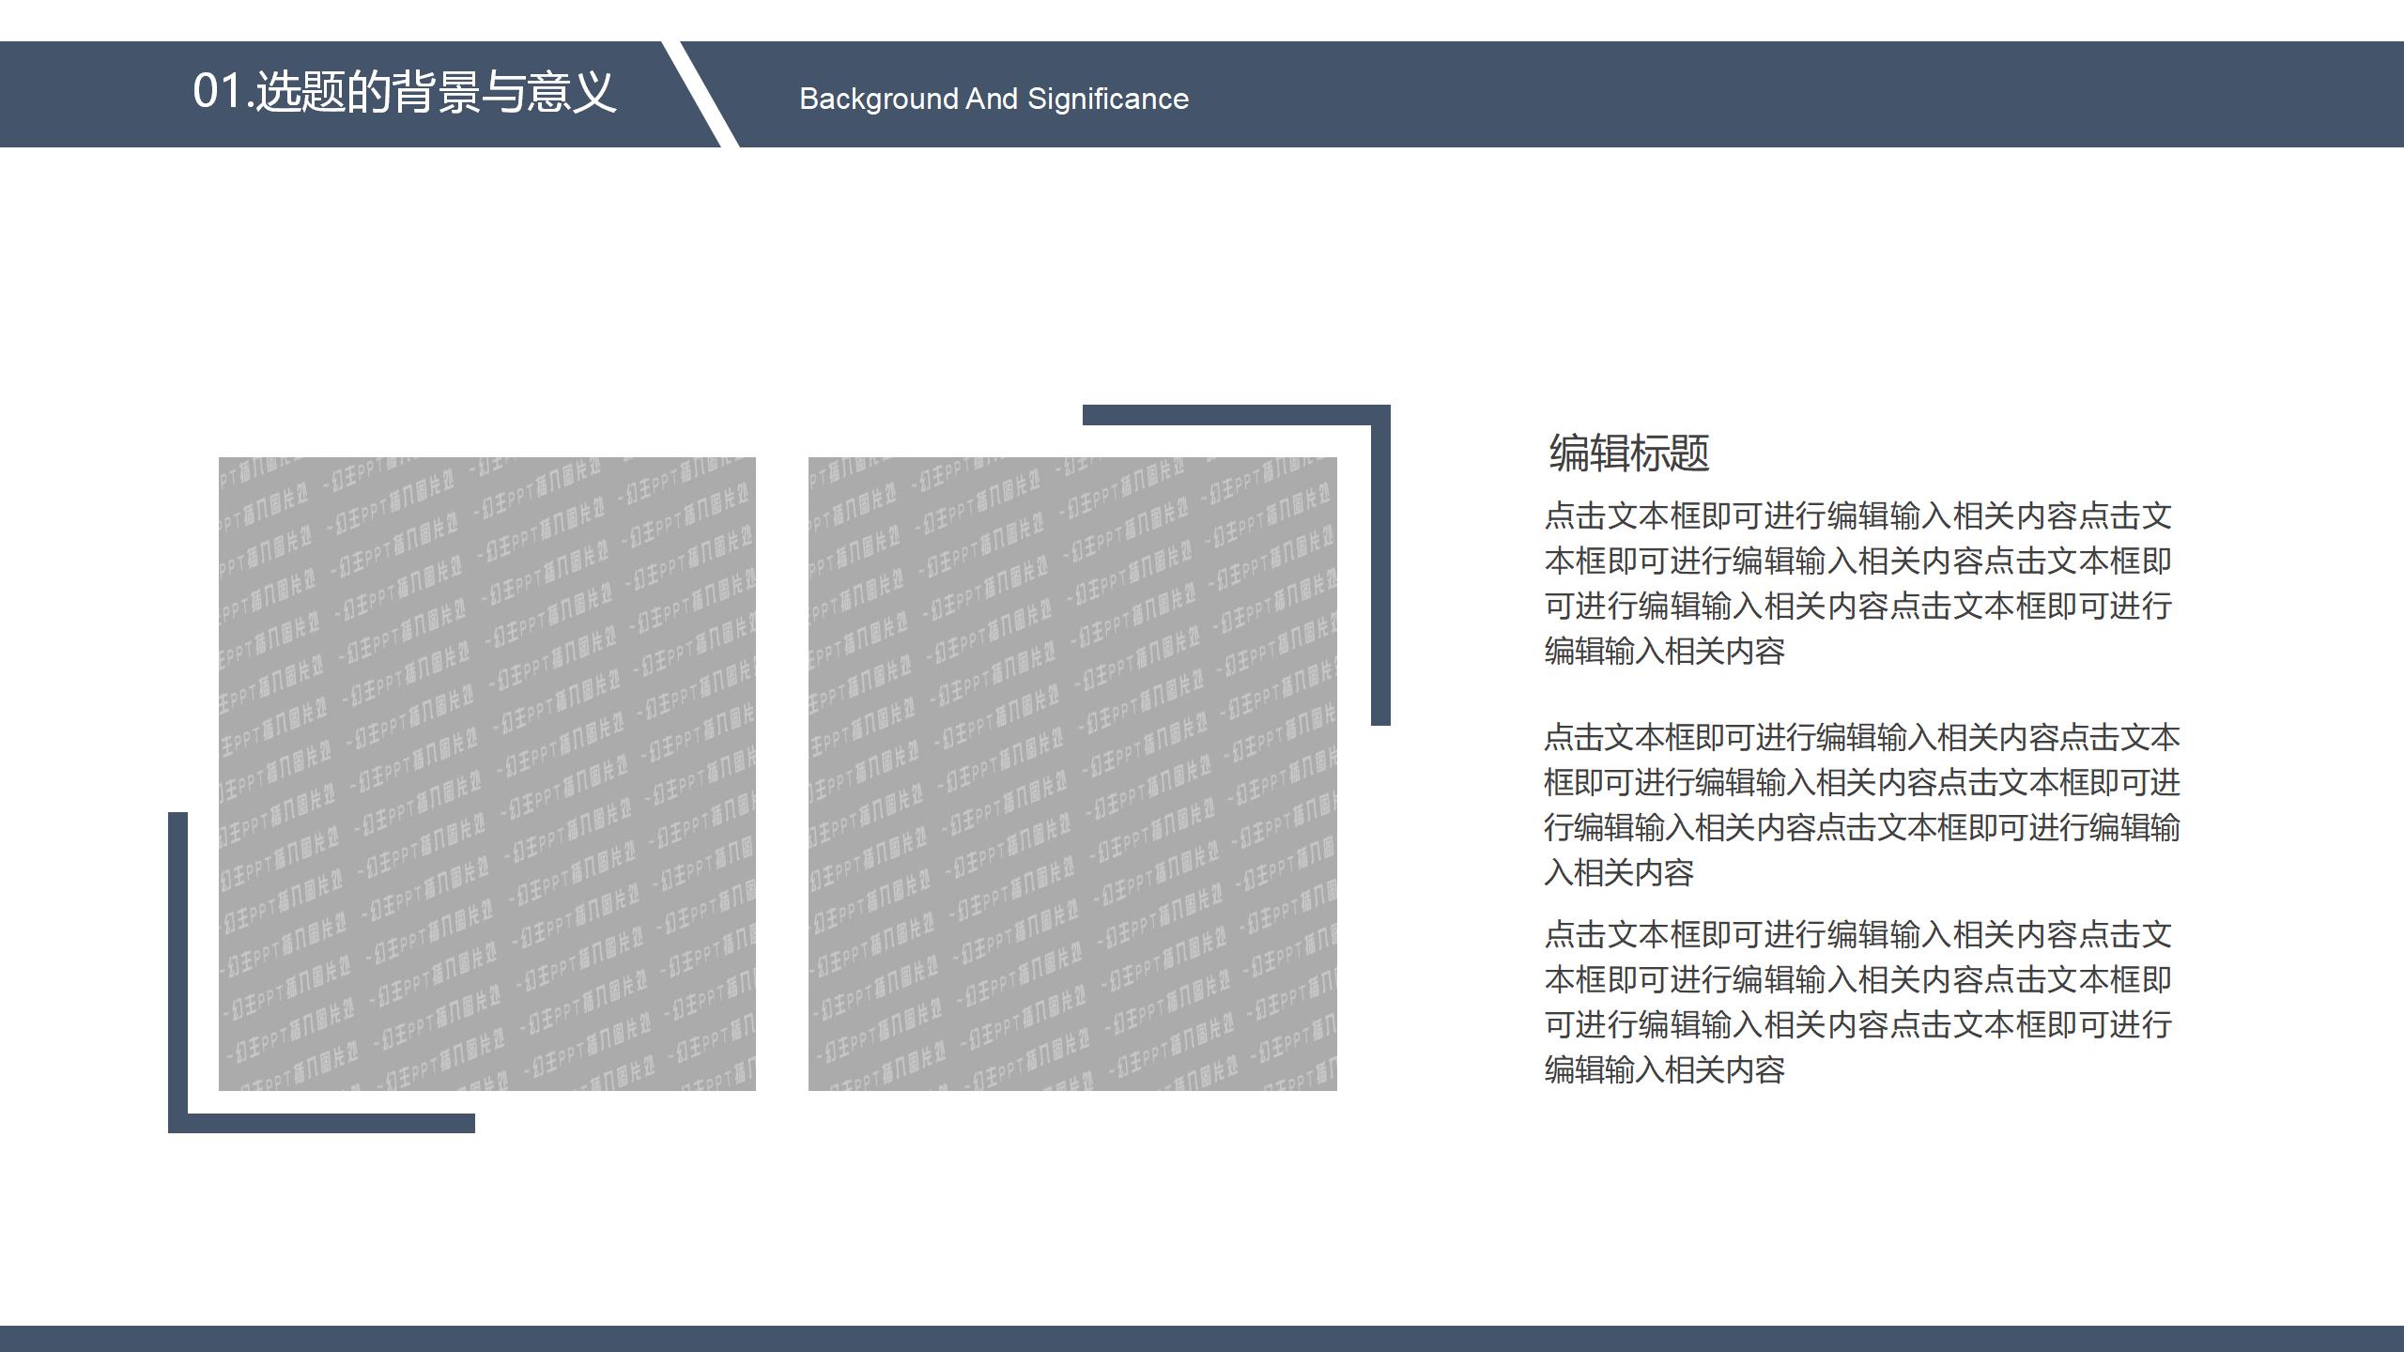Select the left gray image placeholder
Viewport: 2404px width, 1352px height.
click(x=487, y=774)
